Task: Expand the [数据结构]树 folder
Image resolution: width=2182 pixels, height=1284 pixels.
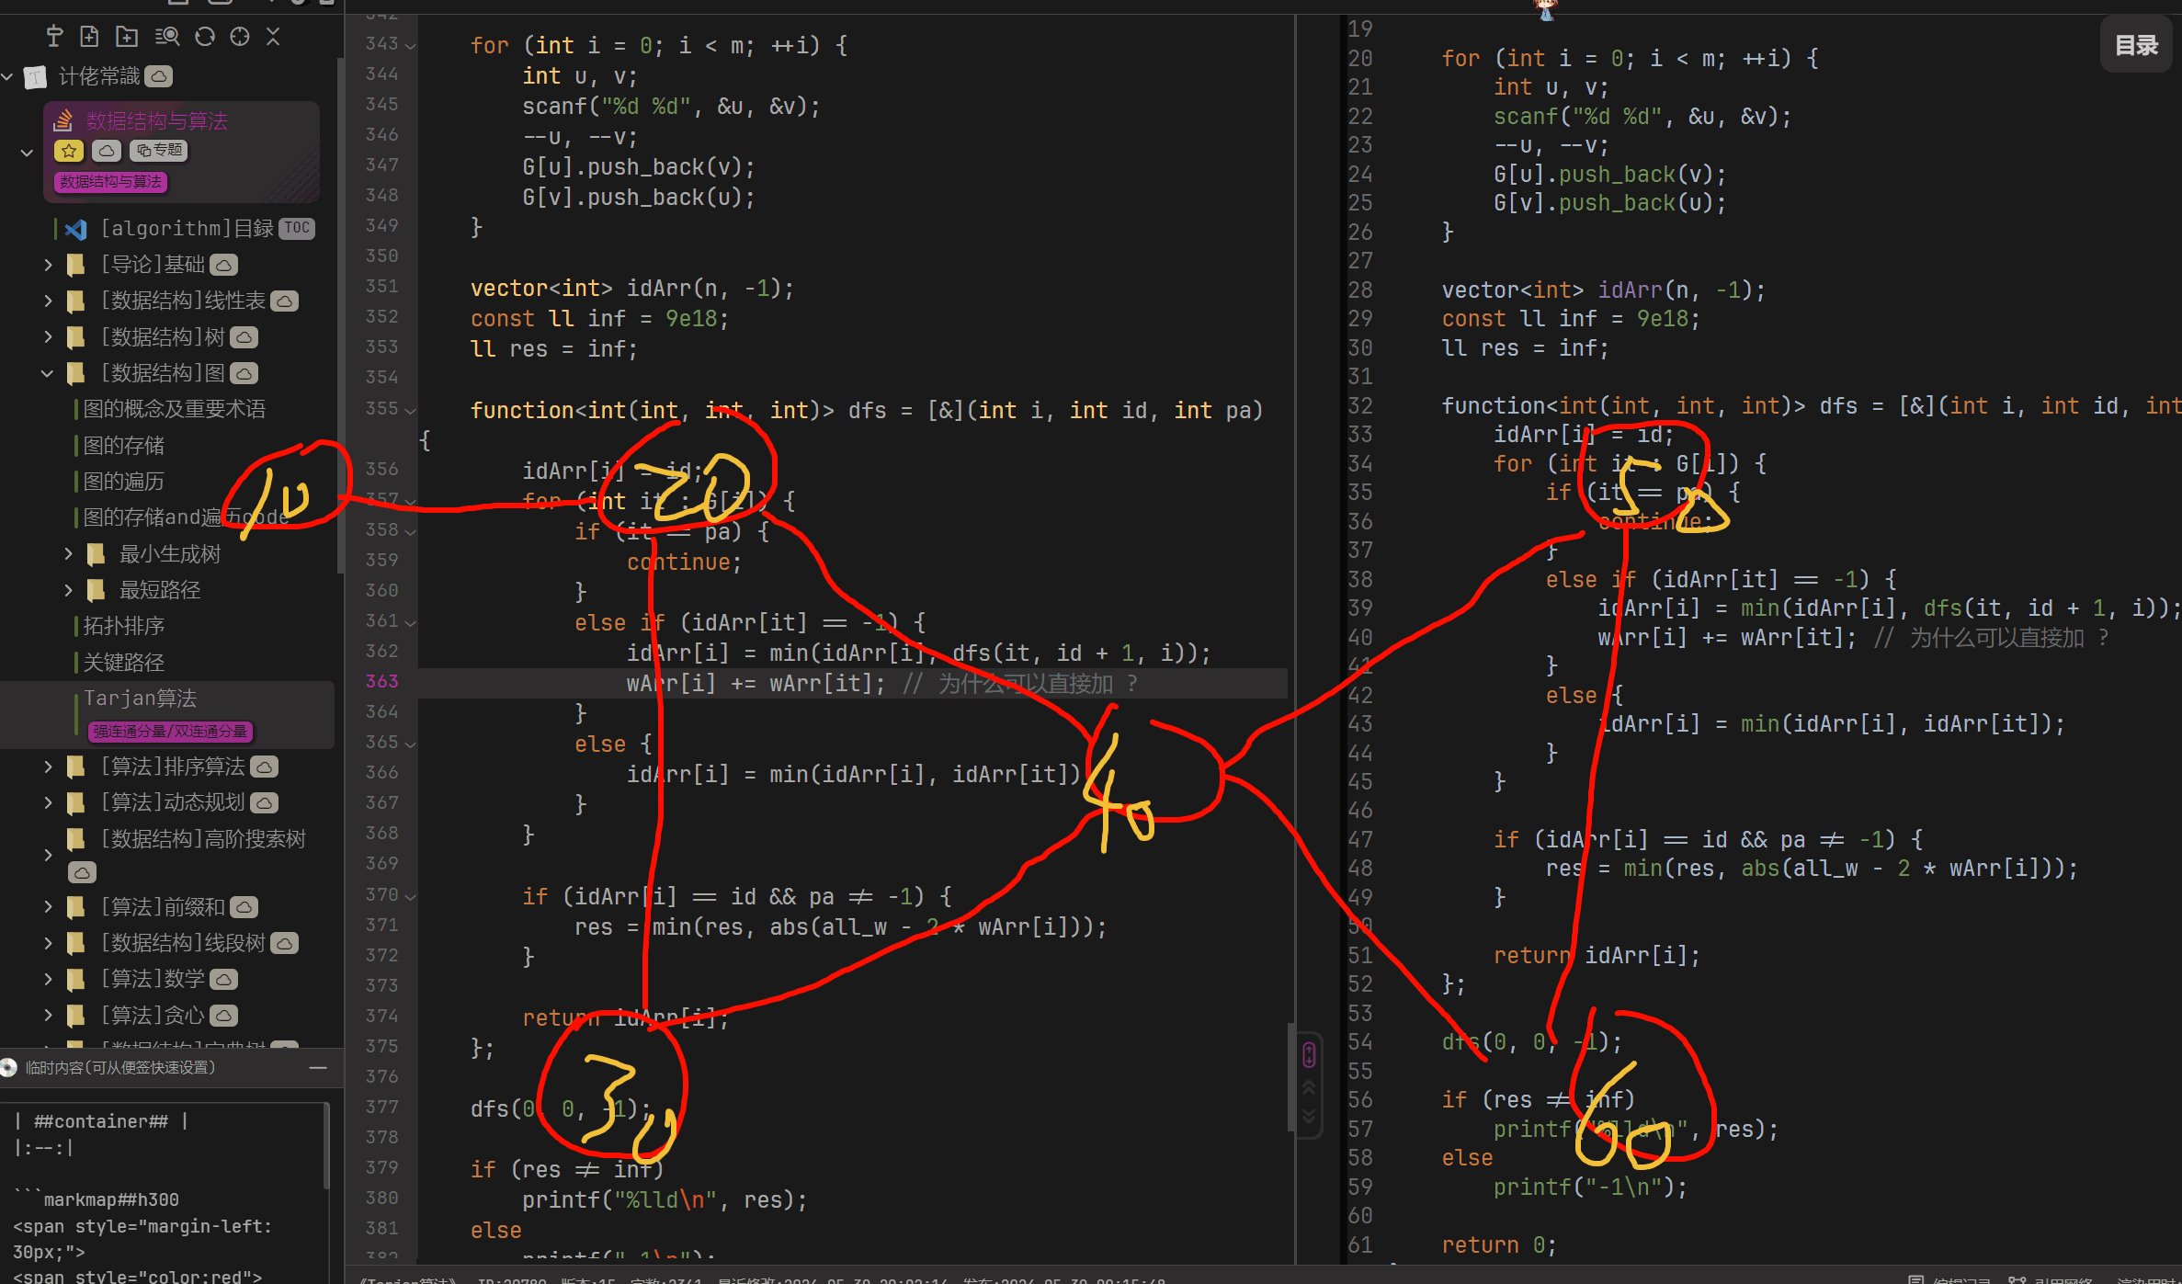Action: coord(49,337)
